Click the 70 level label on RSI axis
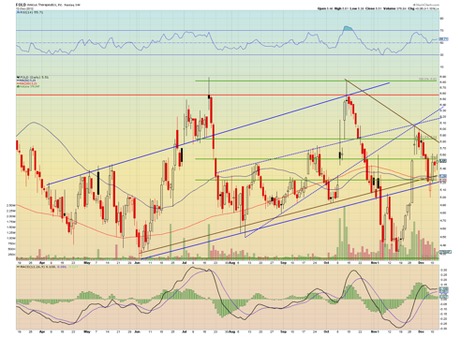The width and height of the screenshot is (461, 352). [442, 30]
